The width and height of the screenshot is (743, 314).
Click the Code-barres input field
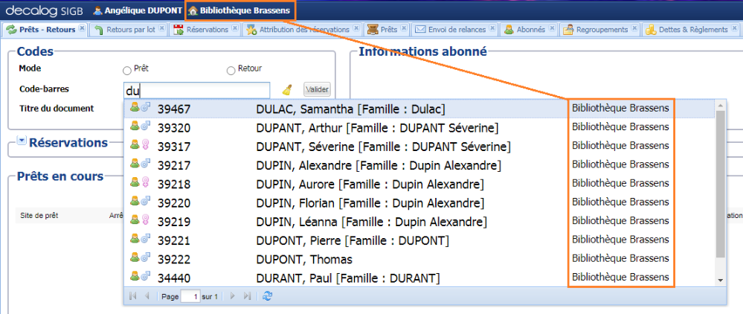(x=196, y=89)
